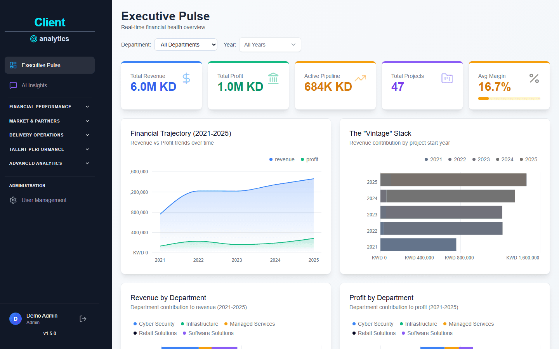Expand the Talent Performance section chevron
Screen dimensions: 559x349
point(87,149)
